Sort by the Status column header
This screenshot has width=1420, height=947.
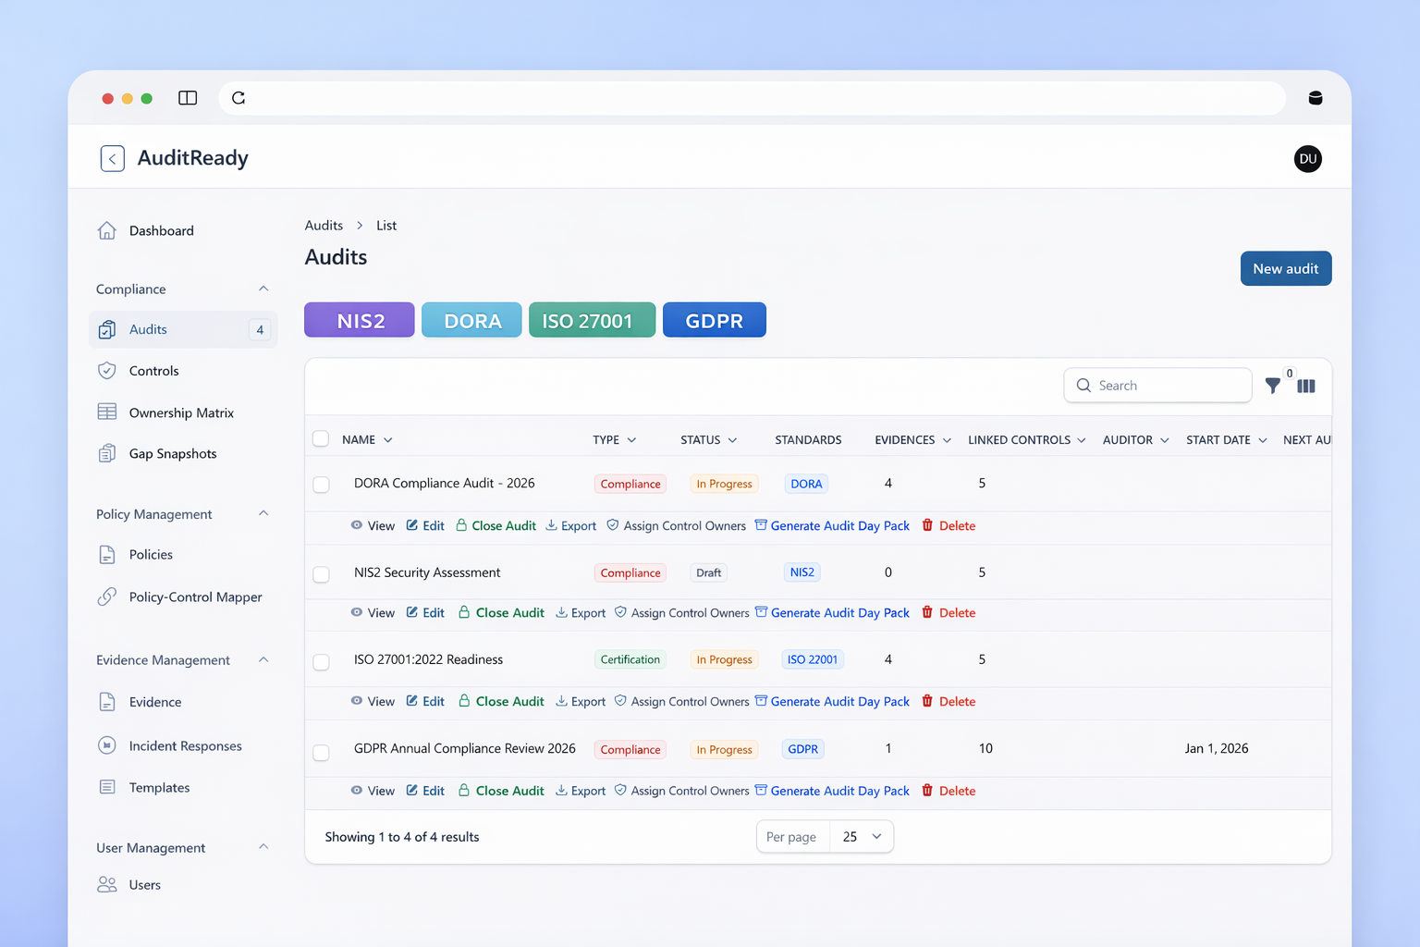[x=708, y=440]
